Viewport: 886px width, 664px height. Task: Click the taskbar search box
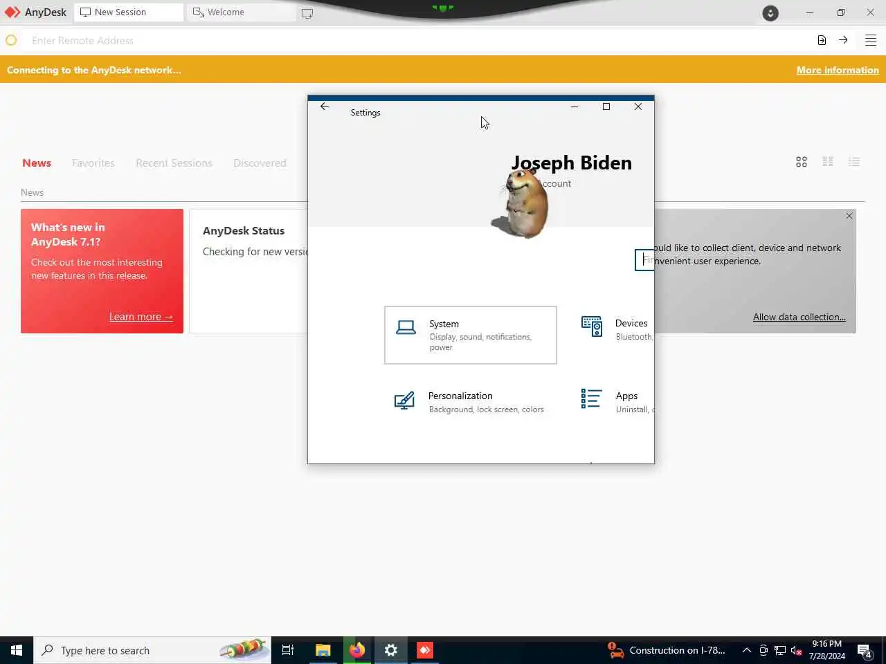[152, 650]
